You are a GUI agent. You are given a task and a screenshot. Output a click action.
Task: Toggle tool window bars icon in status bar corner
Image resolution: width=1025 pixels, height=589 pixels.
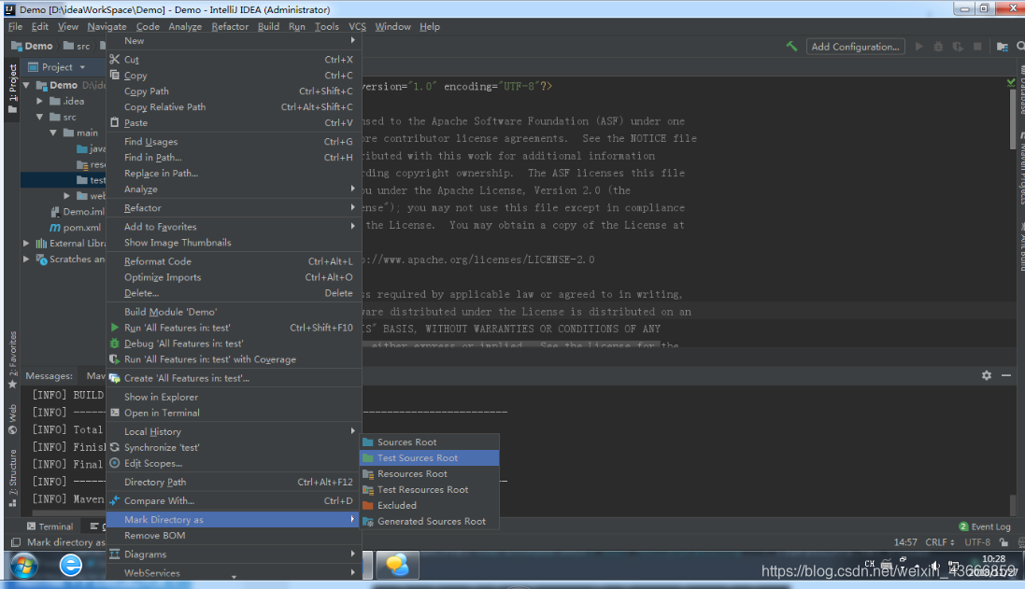point(16,542)
